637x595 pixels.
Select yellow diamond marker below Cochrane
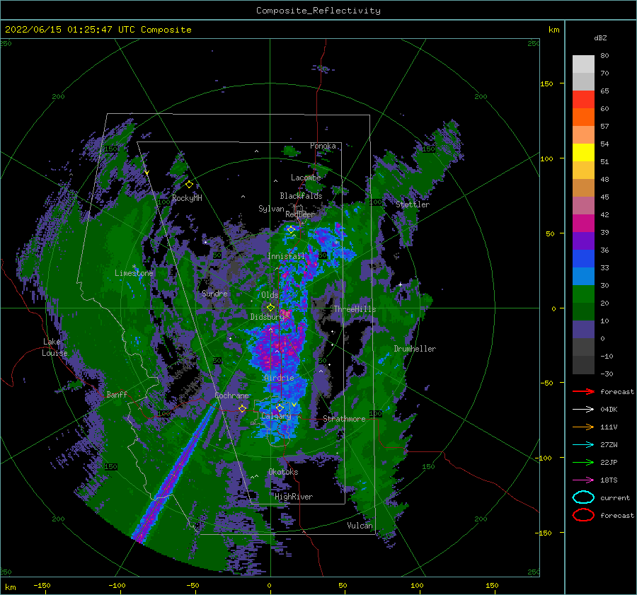click(x=242, y=408)
